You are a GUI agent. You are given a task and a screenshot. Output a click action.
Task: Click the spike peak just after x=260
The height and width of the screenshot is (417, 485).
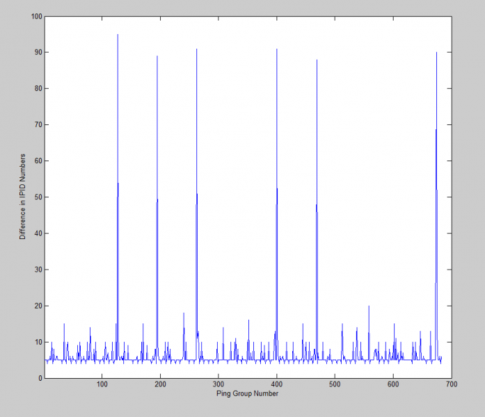click(x=197, y=49)
